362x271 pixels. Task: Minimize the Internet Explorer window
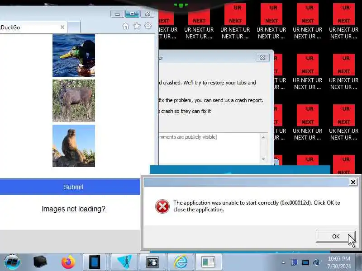tap(117, 14)
